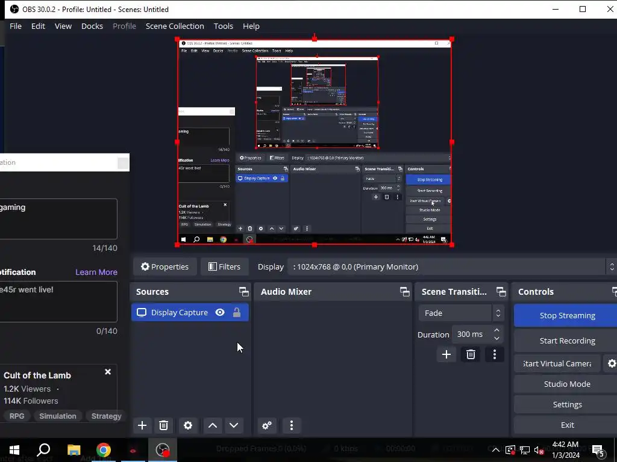
Task: Open the File menu
Action: (16, 26)
